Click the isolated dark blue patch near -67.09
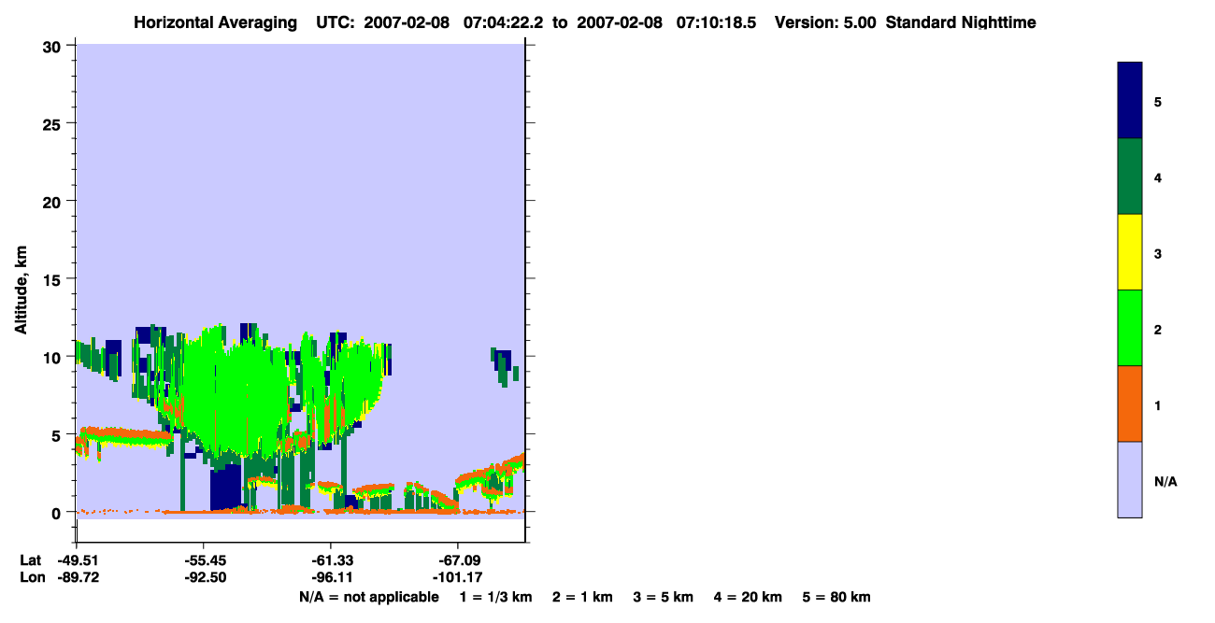This screenshot has width=1215, height=623. 503,361
